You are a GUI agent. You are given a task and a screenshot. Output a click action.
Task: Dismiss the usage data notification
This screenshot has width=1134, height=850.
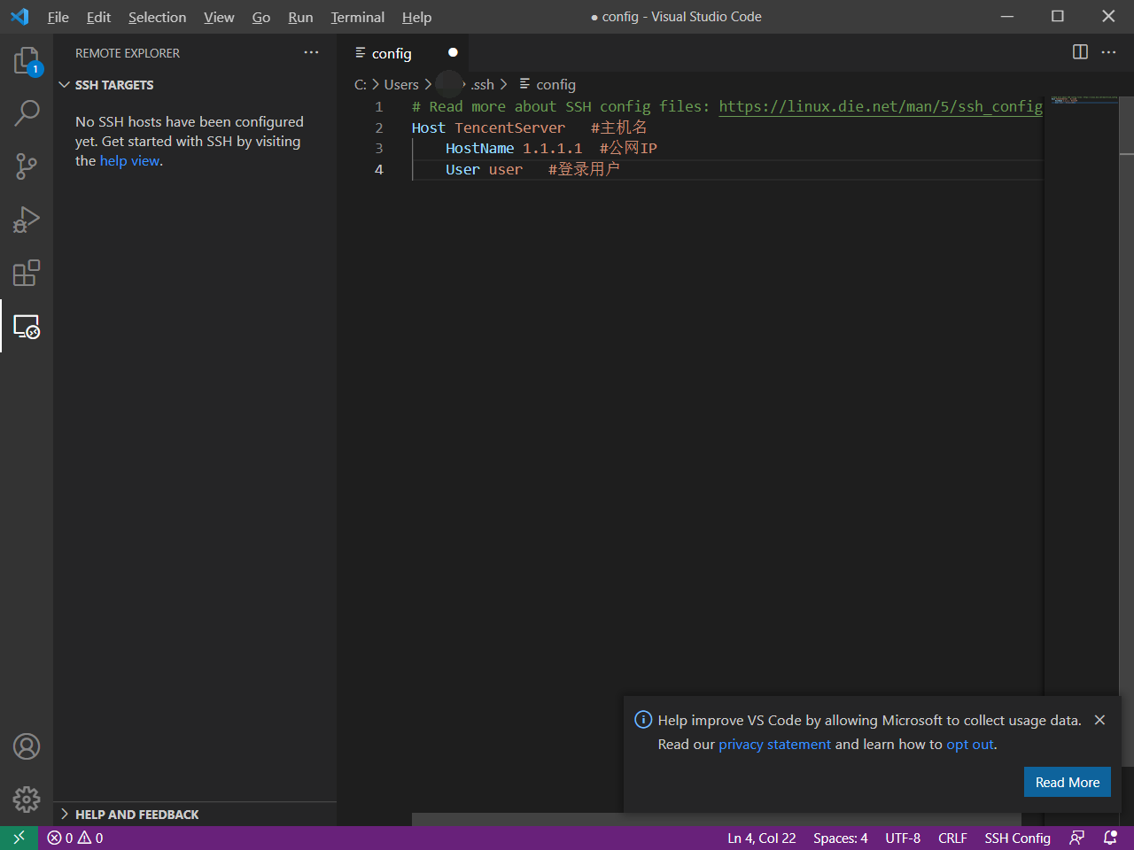tap(1099, 720)
